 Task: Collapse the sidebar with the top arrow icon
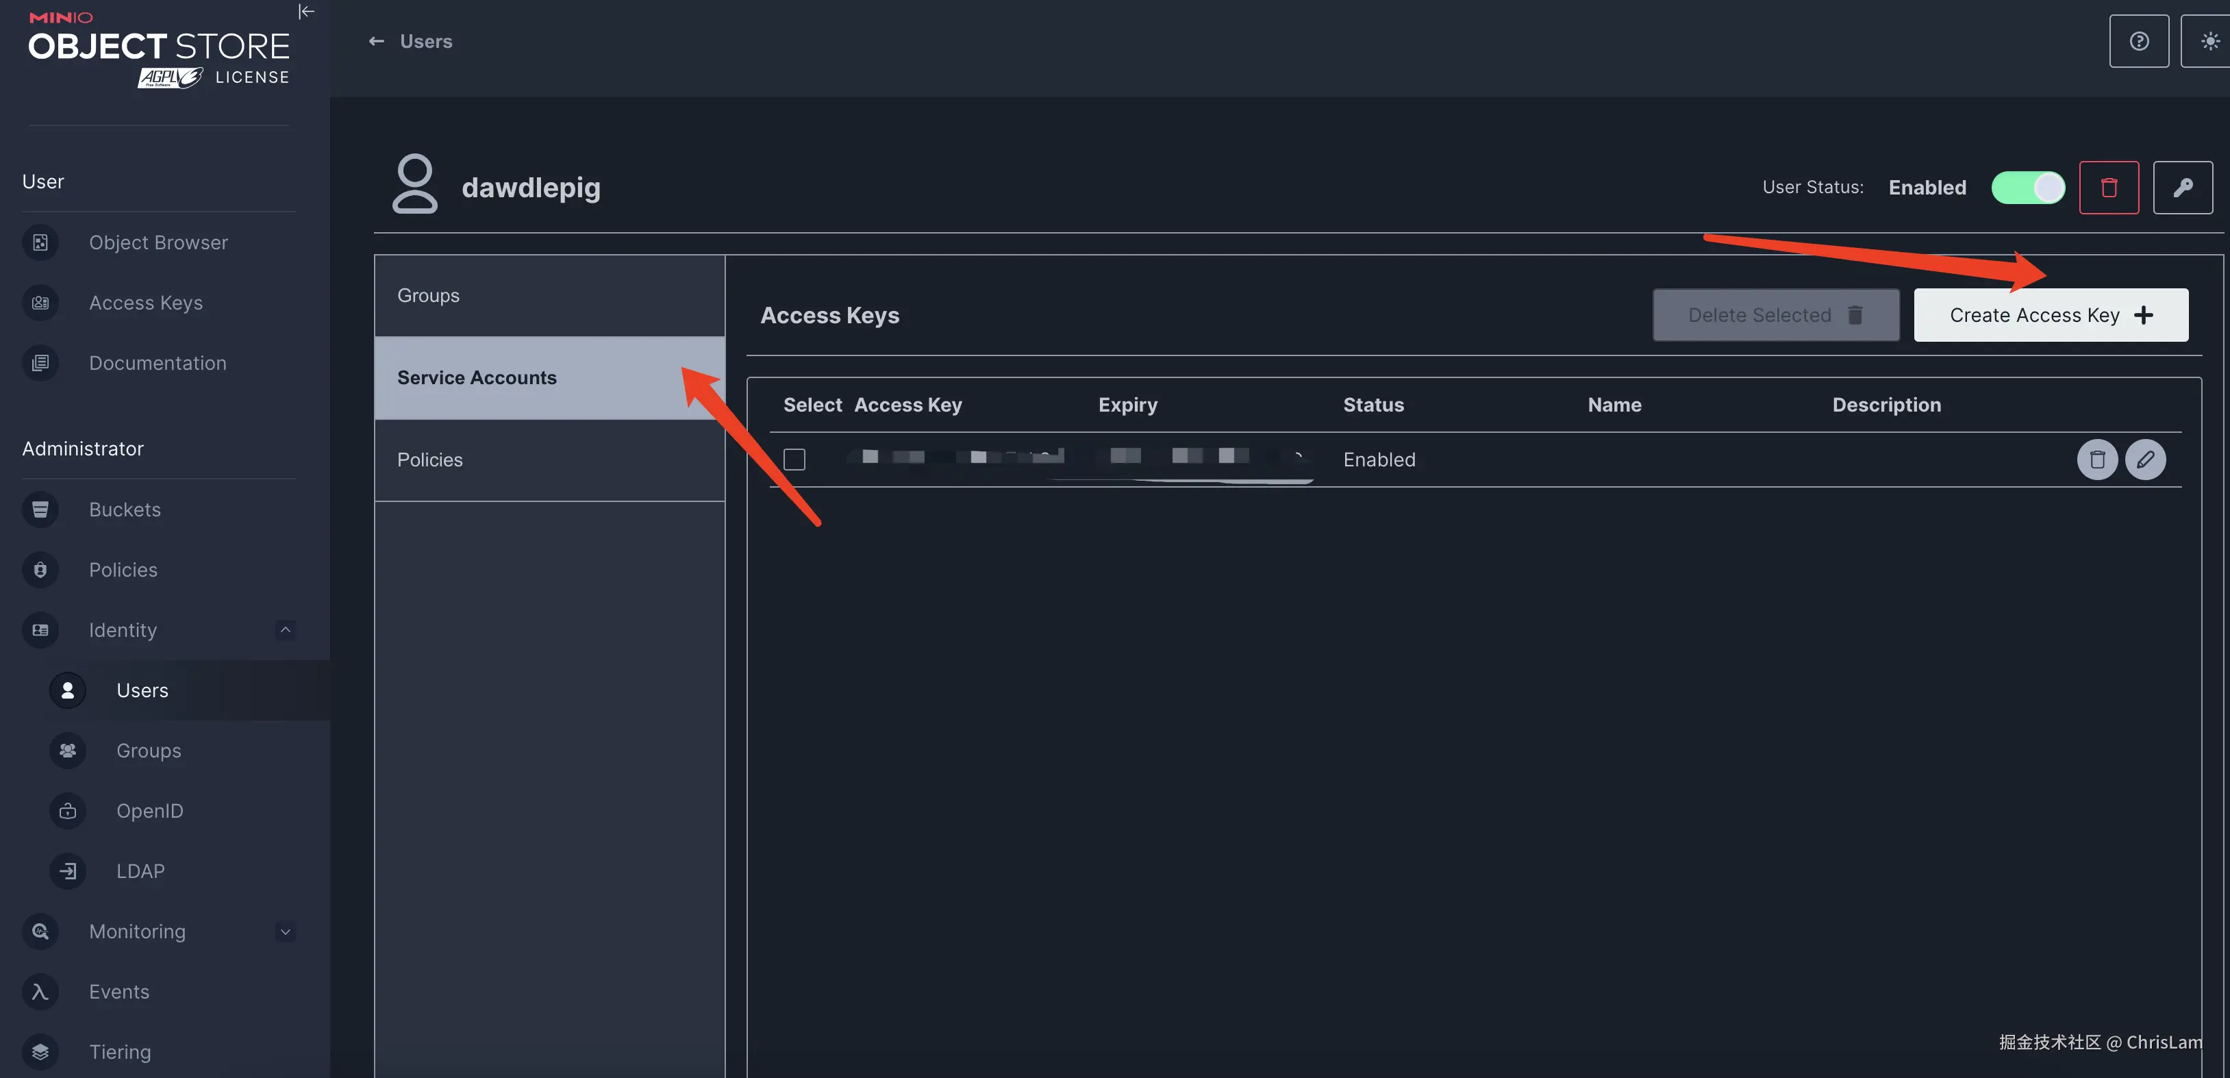306,12
